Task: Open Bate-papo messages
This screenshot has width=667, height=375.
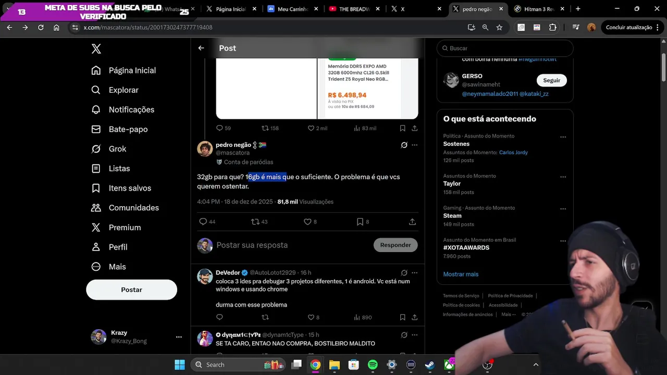Action: coord(119,129)
